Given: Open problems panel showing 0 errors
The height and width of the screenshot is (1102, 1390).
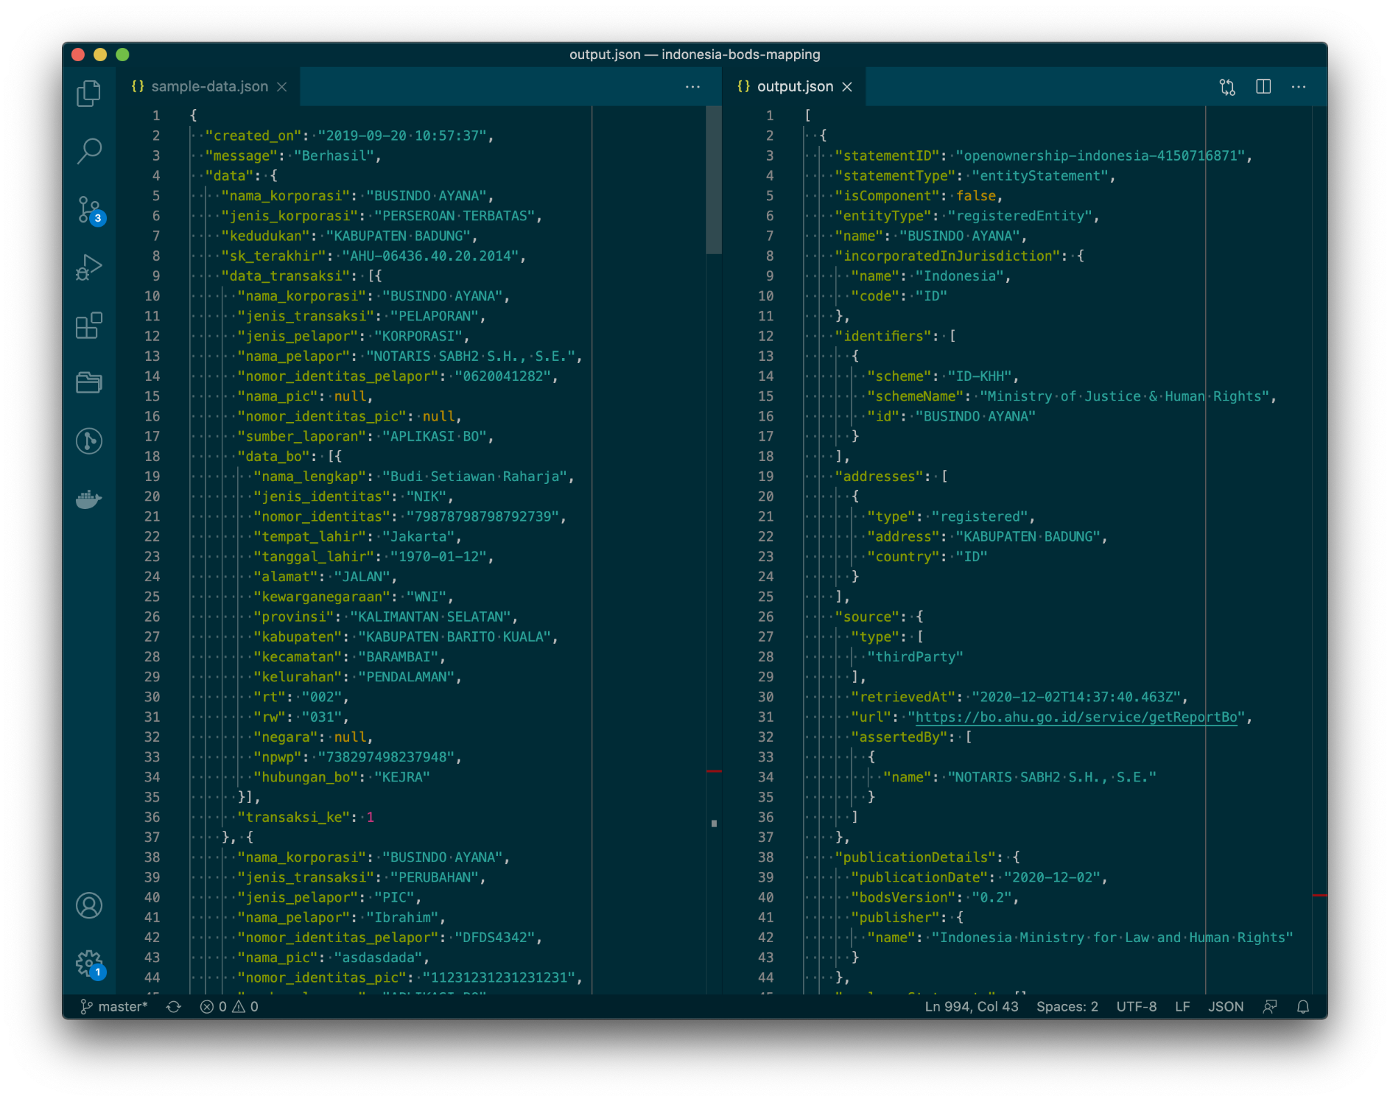Looking at the screenshot, I should [229, 1007].
